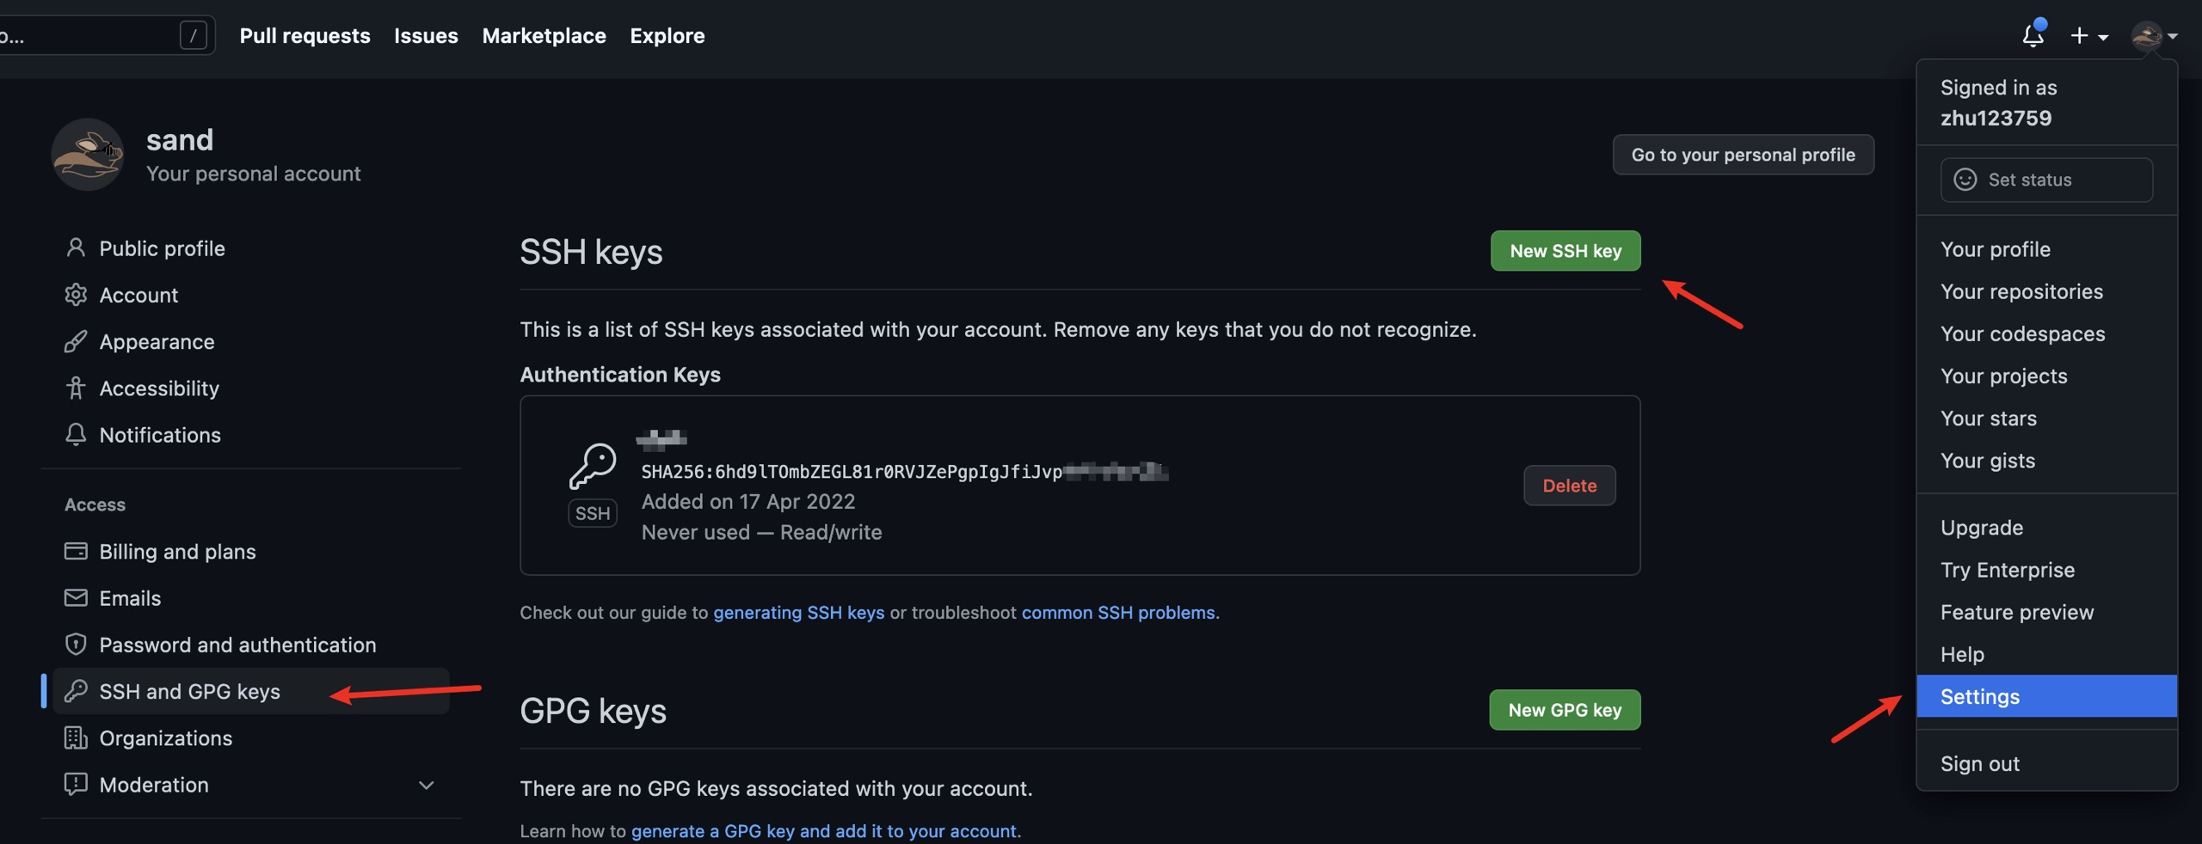Open common SSH problems link
2202x844 pixels.
pos(1118,612)
